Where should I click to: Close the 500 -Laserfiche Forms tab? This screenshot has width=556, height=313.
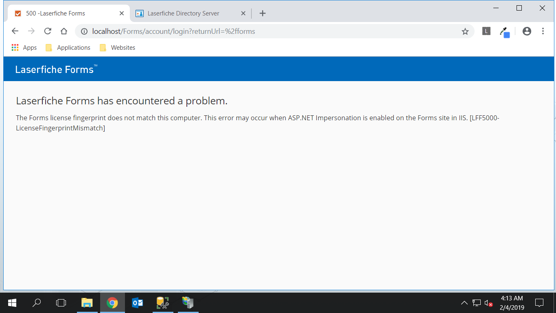pos(122,13)
